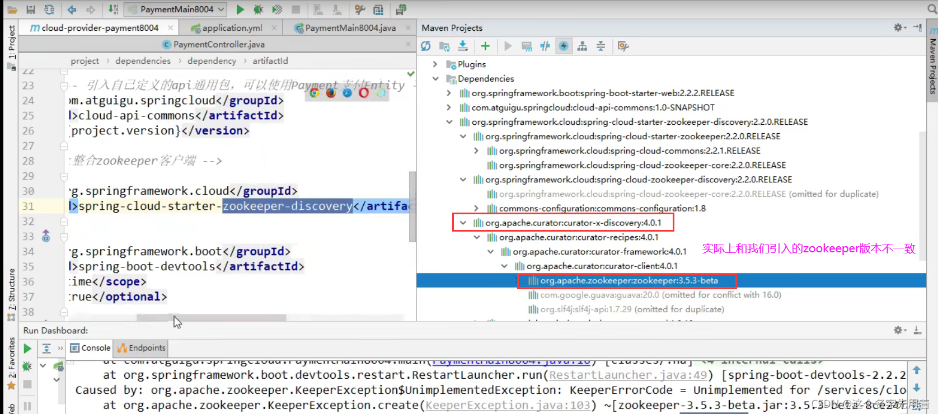938x414 pixels.
Task: Click Run Dashboard Debug bug icon
Action: [x=27, y=366]
